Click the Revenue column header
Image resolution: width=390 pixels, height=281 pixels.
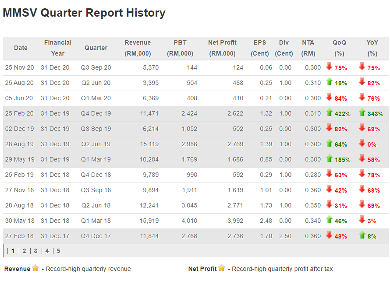pyautogui.click(x=138, y=48)
